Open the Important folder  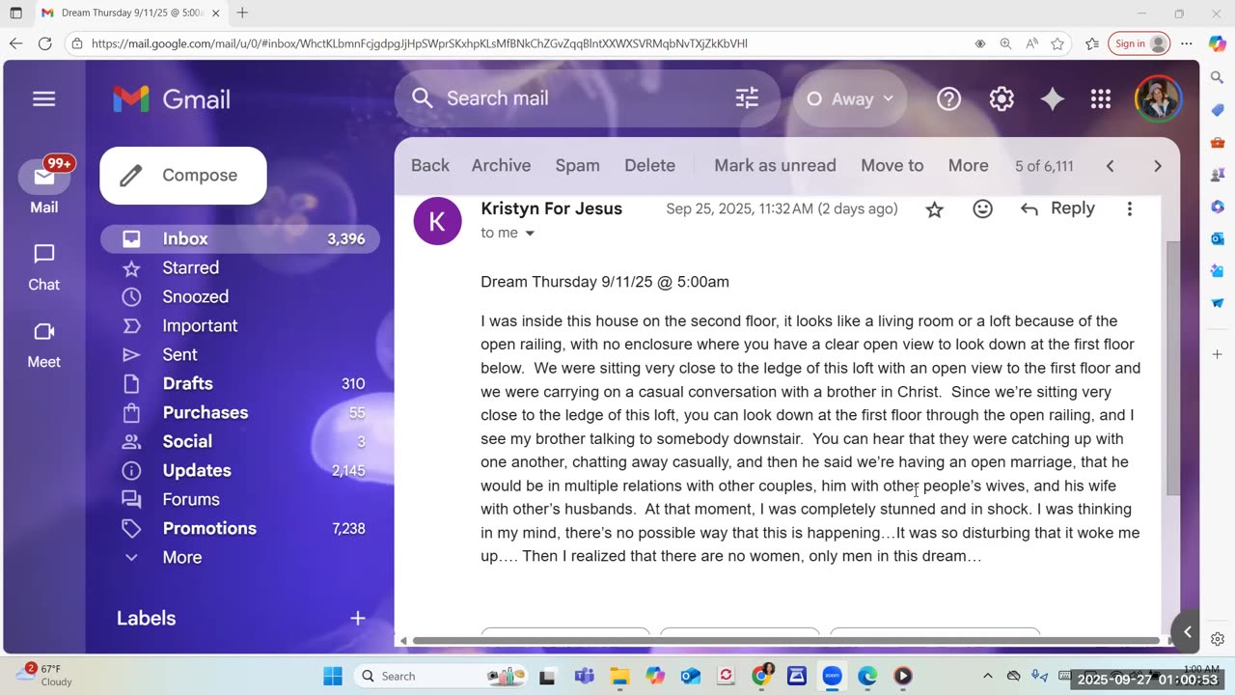point(240,325)
